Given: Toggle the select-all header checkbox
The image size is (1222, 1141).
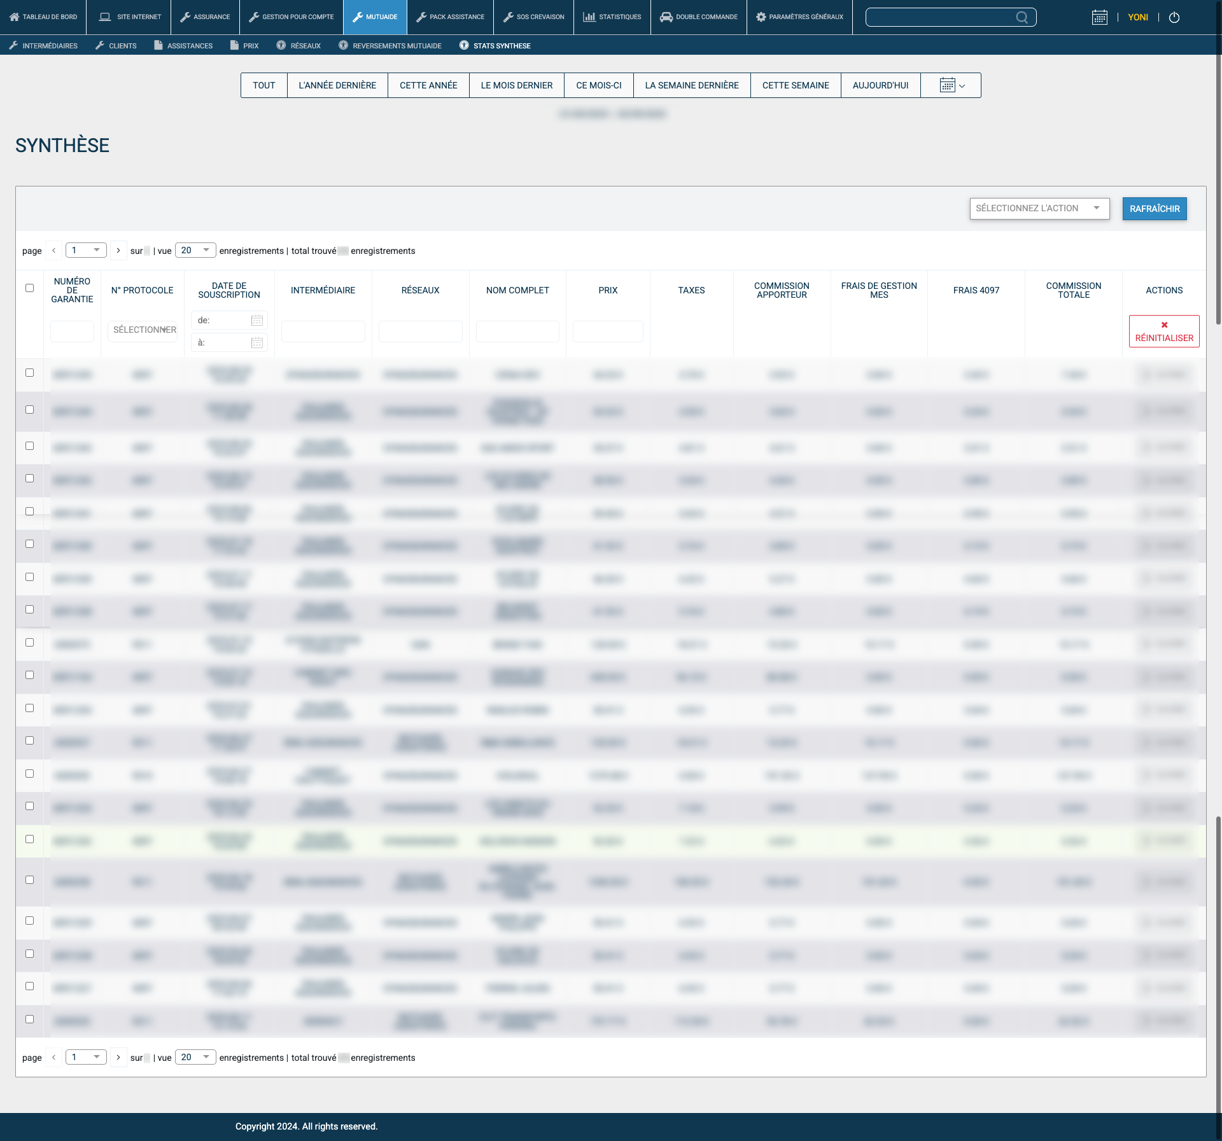Looking at the screenshot, I should pyautogui.click(x=29, y=288).
